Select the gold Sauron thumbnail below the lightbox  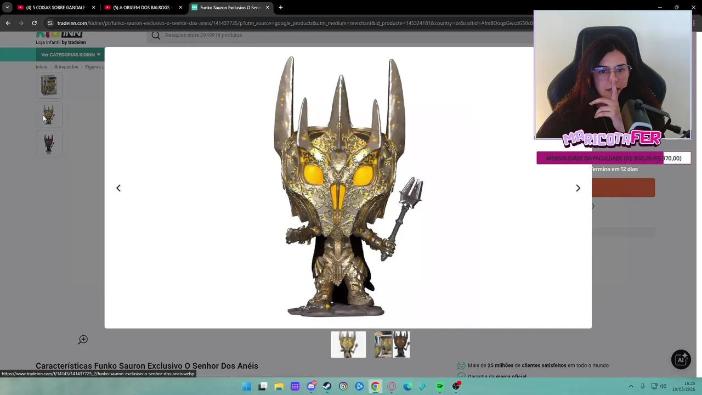(x=348, y=345)
